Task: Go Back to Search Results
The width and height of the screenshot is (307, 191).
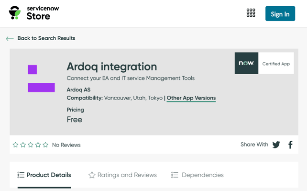Action: [x=46, y=38]
